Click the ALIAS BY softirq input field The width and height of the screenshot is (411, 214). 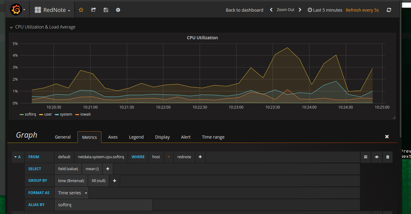click(x=104, y=205)
